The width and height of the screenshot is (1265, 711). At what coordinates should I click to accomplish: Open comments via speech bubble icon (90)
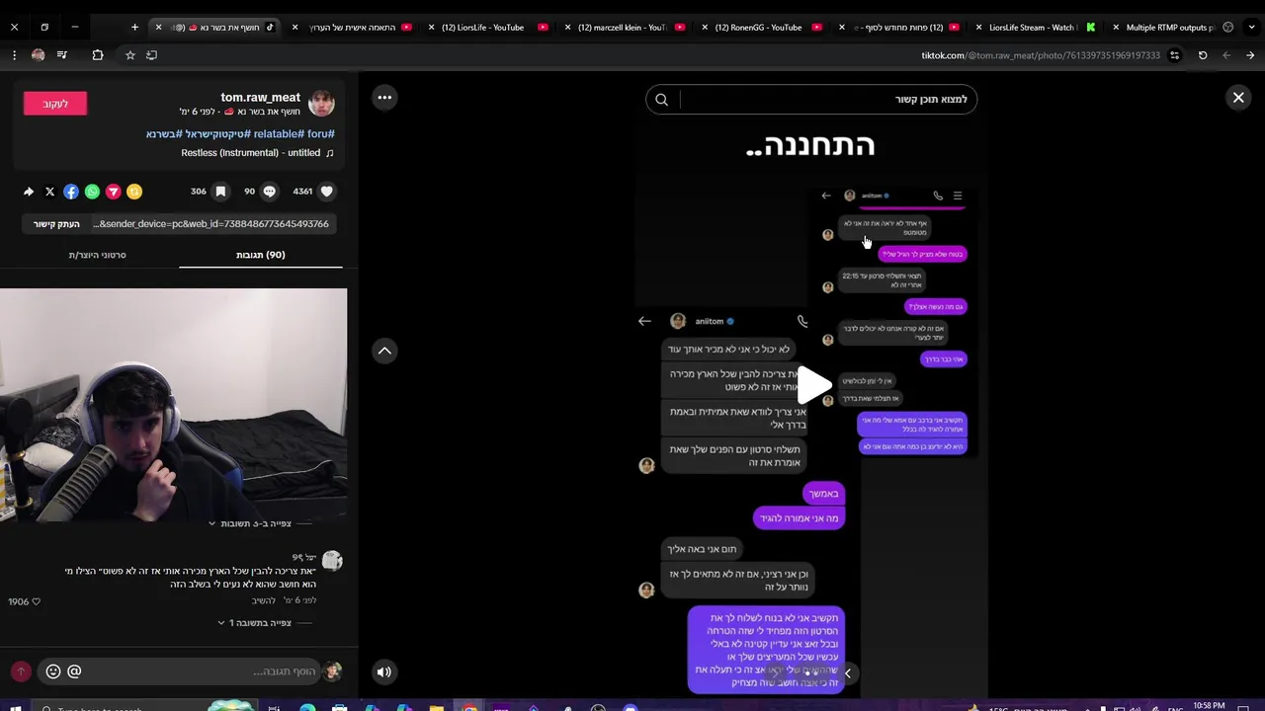point(269,192)
